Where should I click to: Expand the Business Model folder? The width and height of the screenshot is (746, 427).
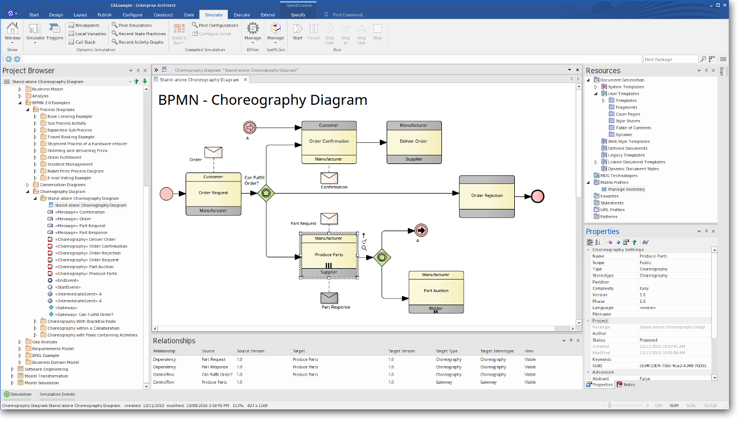click(20, 89)
